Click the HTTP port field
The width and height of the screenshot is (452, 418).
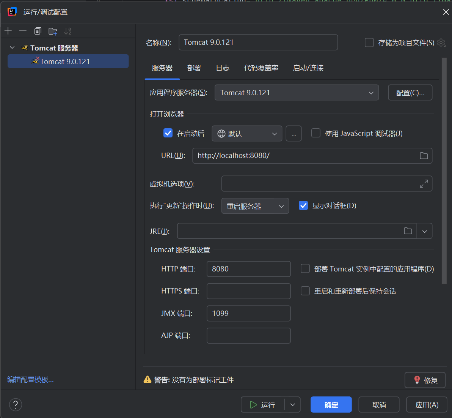(x=248, y=269)
